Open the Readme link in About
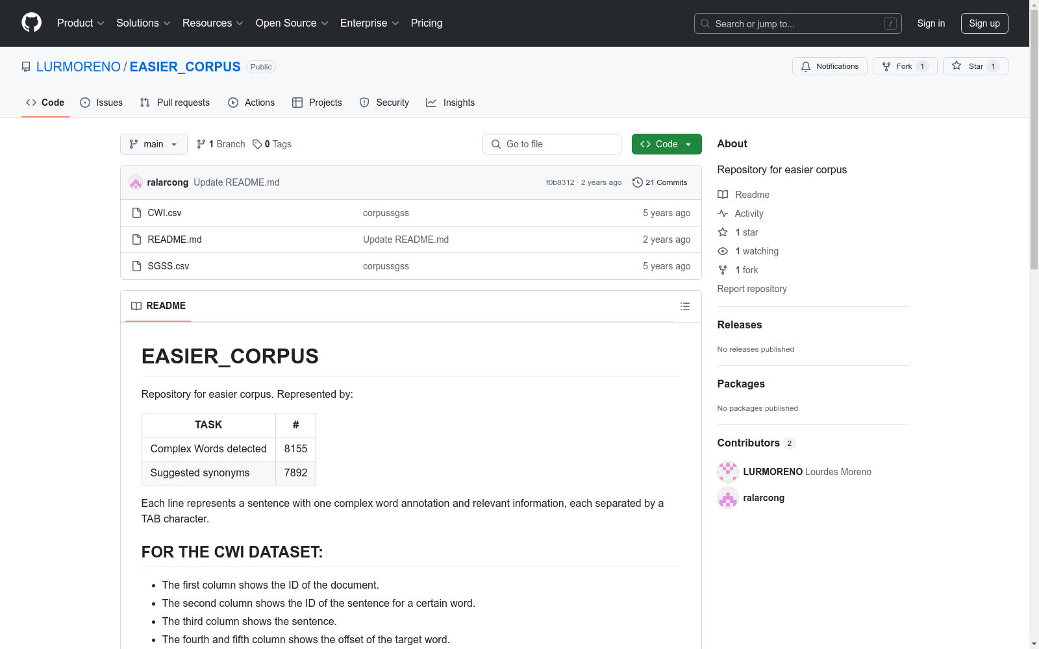This screenshot has height=649, width=1039. [744, 195]
